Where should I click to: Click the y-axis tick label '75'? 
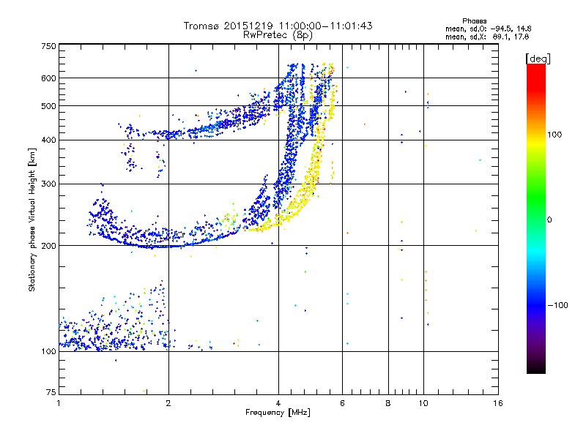pyautogui.click(x=51, y=392)
